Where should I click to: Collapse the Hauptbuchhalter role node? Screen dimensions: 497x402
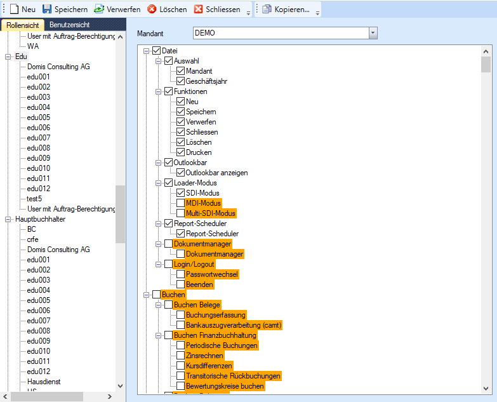click(8, 219)
